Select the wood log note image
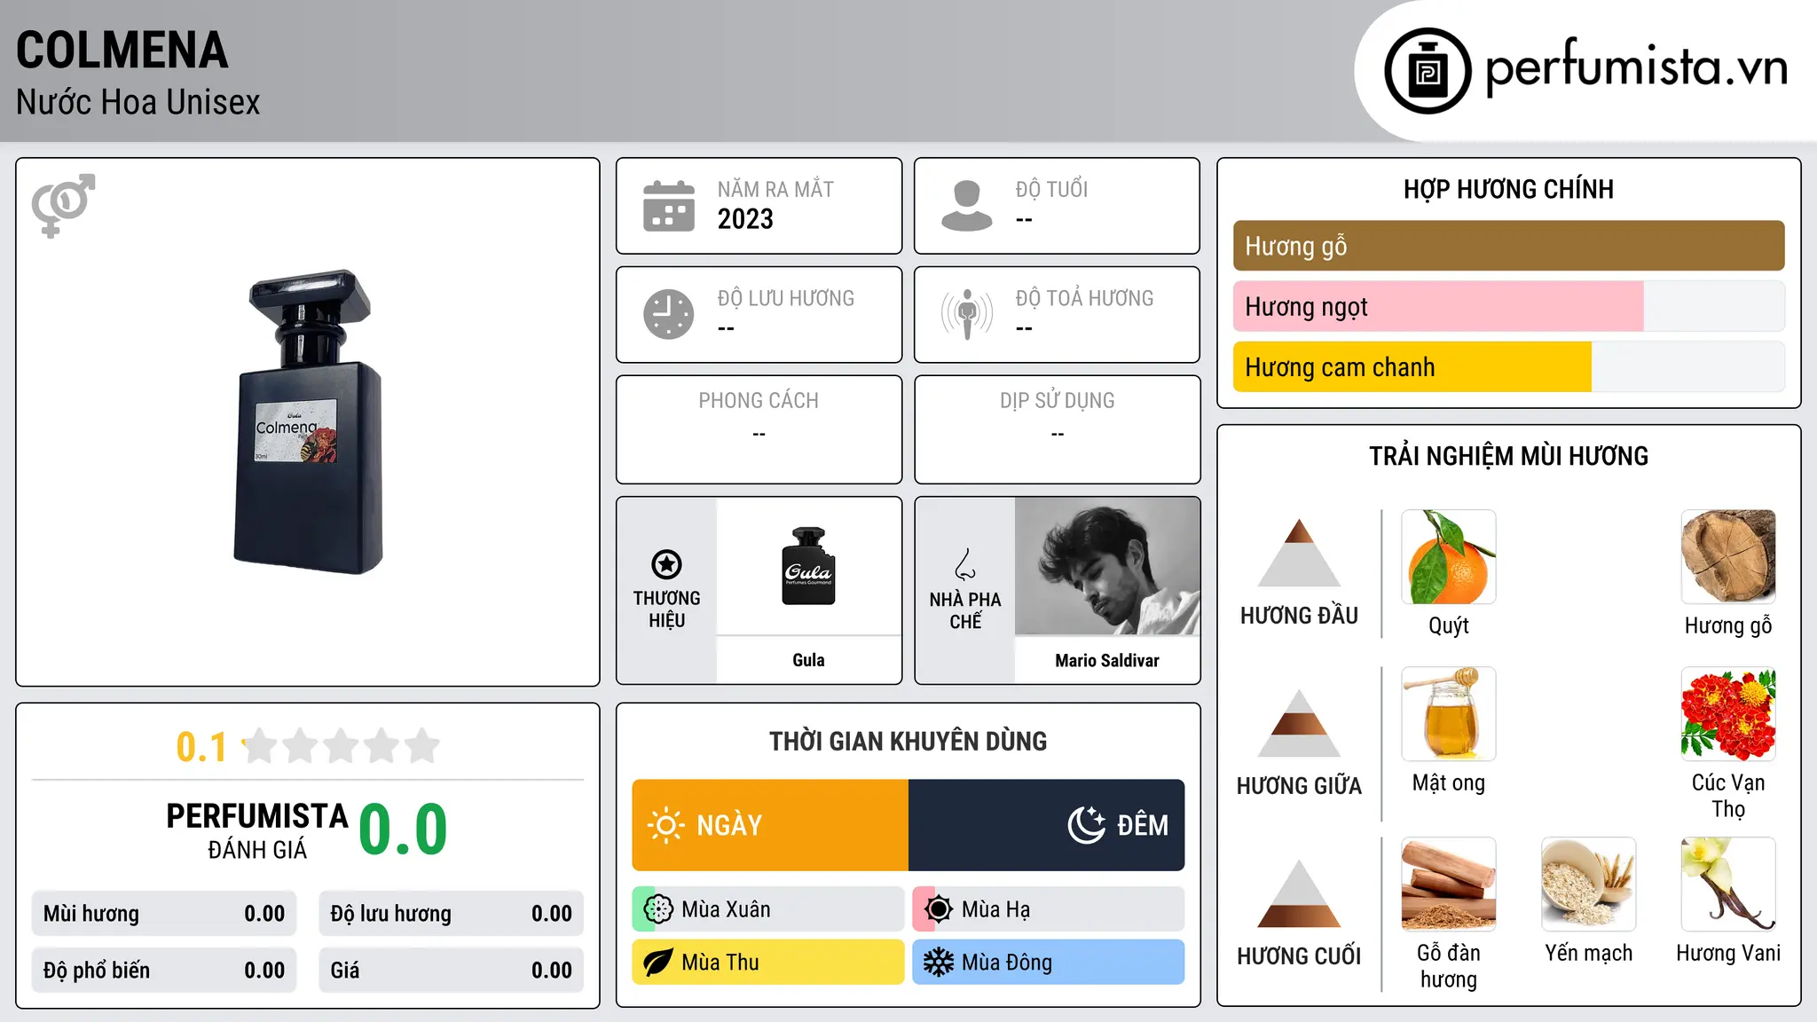The width and height of the screenshot is (1817, 1022). [x=1728, y=557]
